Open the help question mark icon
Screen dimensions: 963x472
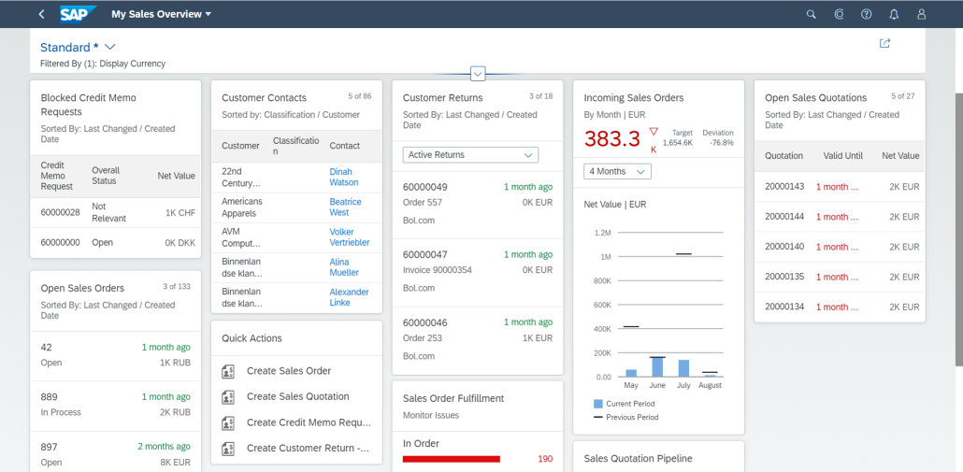[866, 14]
